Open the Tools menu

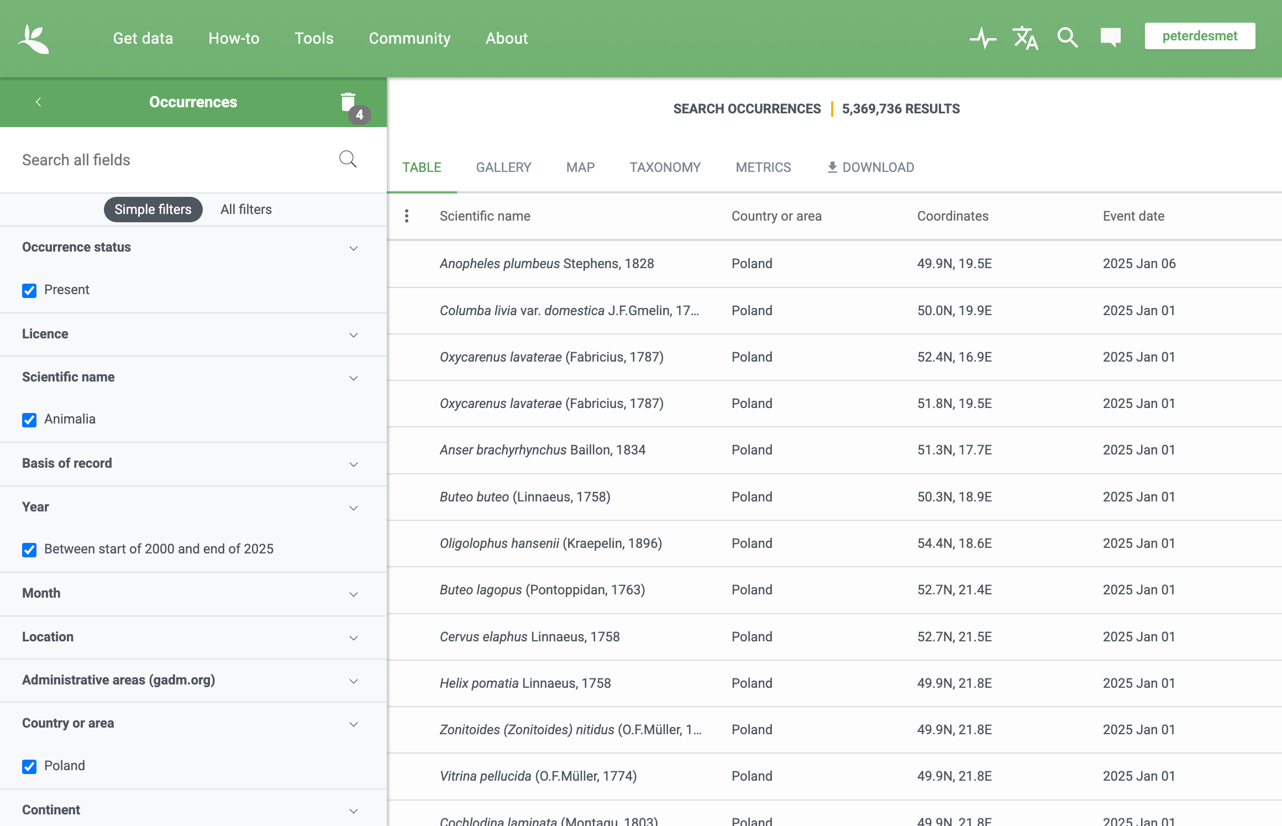click(314, 38)
